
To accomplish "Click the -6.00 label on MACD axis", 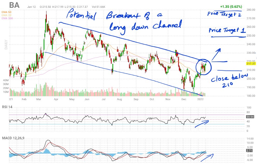I will (x=250, y=160).
